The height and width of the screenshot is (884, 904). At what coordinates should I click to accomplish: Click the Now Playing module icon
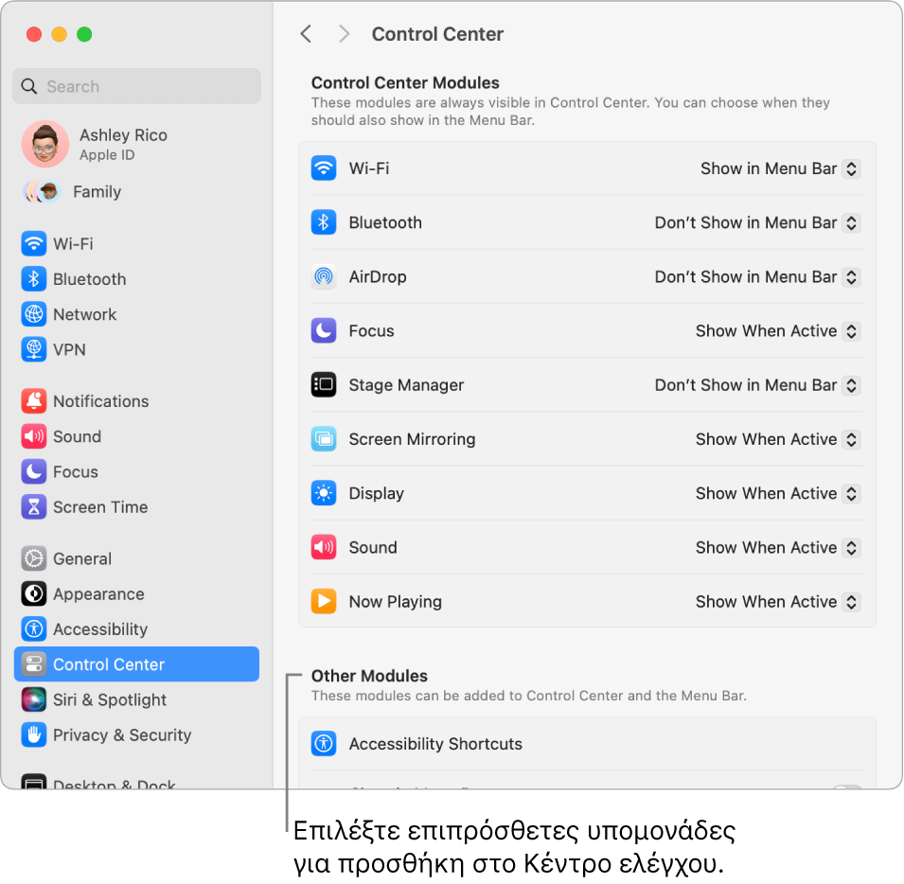[324, 602]
